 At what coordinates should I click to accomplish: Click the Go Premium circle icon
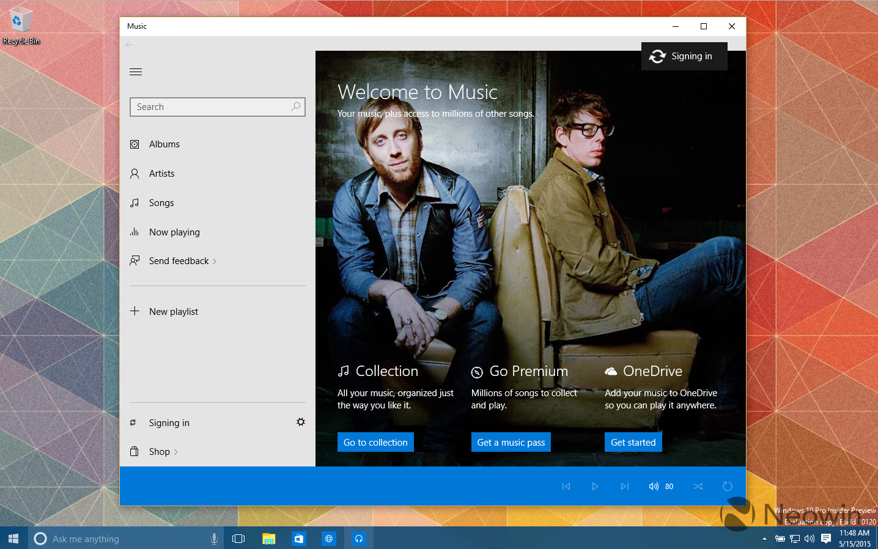coord(477,372)
